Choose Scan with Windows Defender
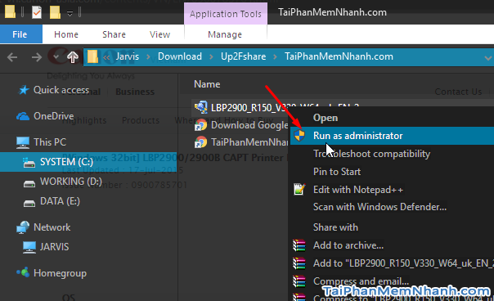This screenshot has height=301, width=494. point(379,207)
